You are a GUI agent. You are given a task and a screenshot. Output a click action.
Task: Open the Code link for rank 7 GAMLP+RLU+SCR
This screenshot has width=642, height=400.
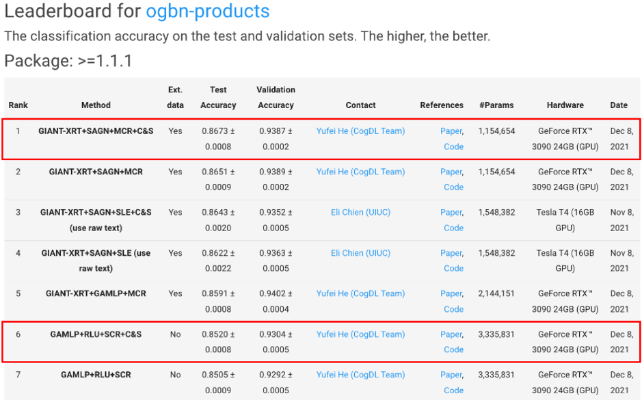[x=454, y=390]
